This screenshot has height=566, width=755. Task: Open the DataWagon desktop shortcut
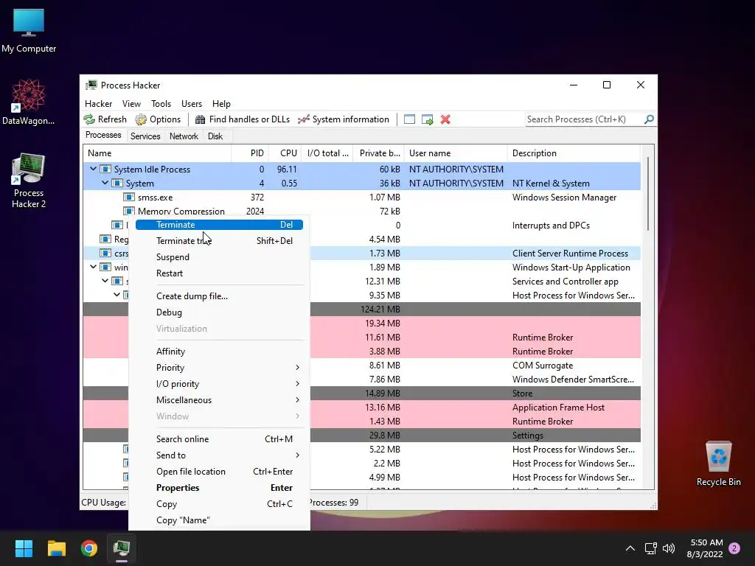[29, 102]
